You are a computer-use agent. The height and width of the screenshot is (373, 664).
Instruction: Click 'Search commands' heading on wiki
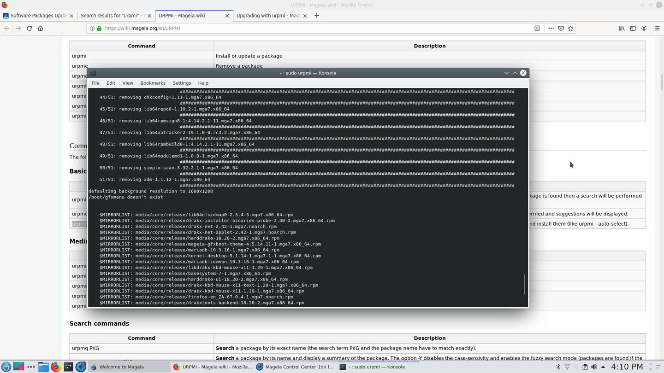99,323
